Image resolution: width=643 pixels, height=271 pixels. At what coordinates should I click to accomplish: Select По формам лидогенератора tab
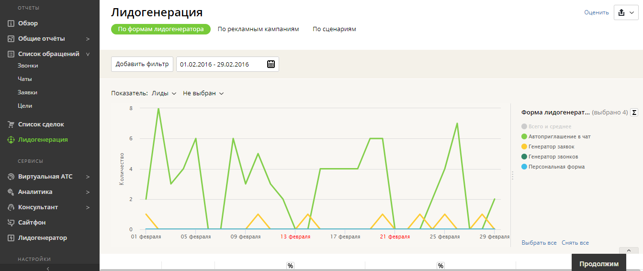click(x=161, y=29)
